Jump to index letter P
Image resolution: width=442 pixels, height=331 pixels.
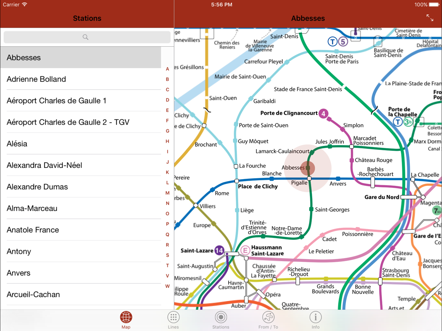(167, 224)
